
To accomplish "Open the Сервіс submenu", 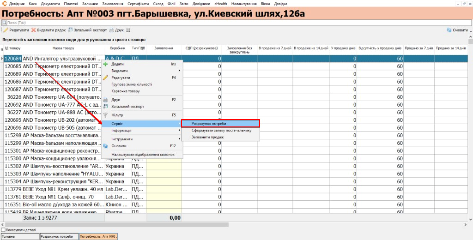I will [x=142, y=124].
